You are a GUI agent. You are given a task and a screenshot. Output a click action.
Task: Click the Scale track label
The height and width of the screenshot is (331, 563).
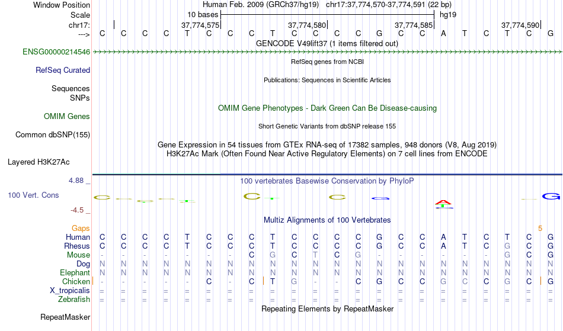[x=80, y=15]
